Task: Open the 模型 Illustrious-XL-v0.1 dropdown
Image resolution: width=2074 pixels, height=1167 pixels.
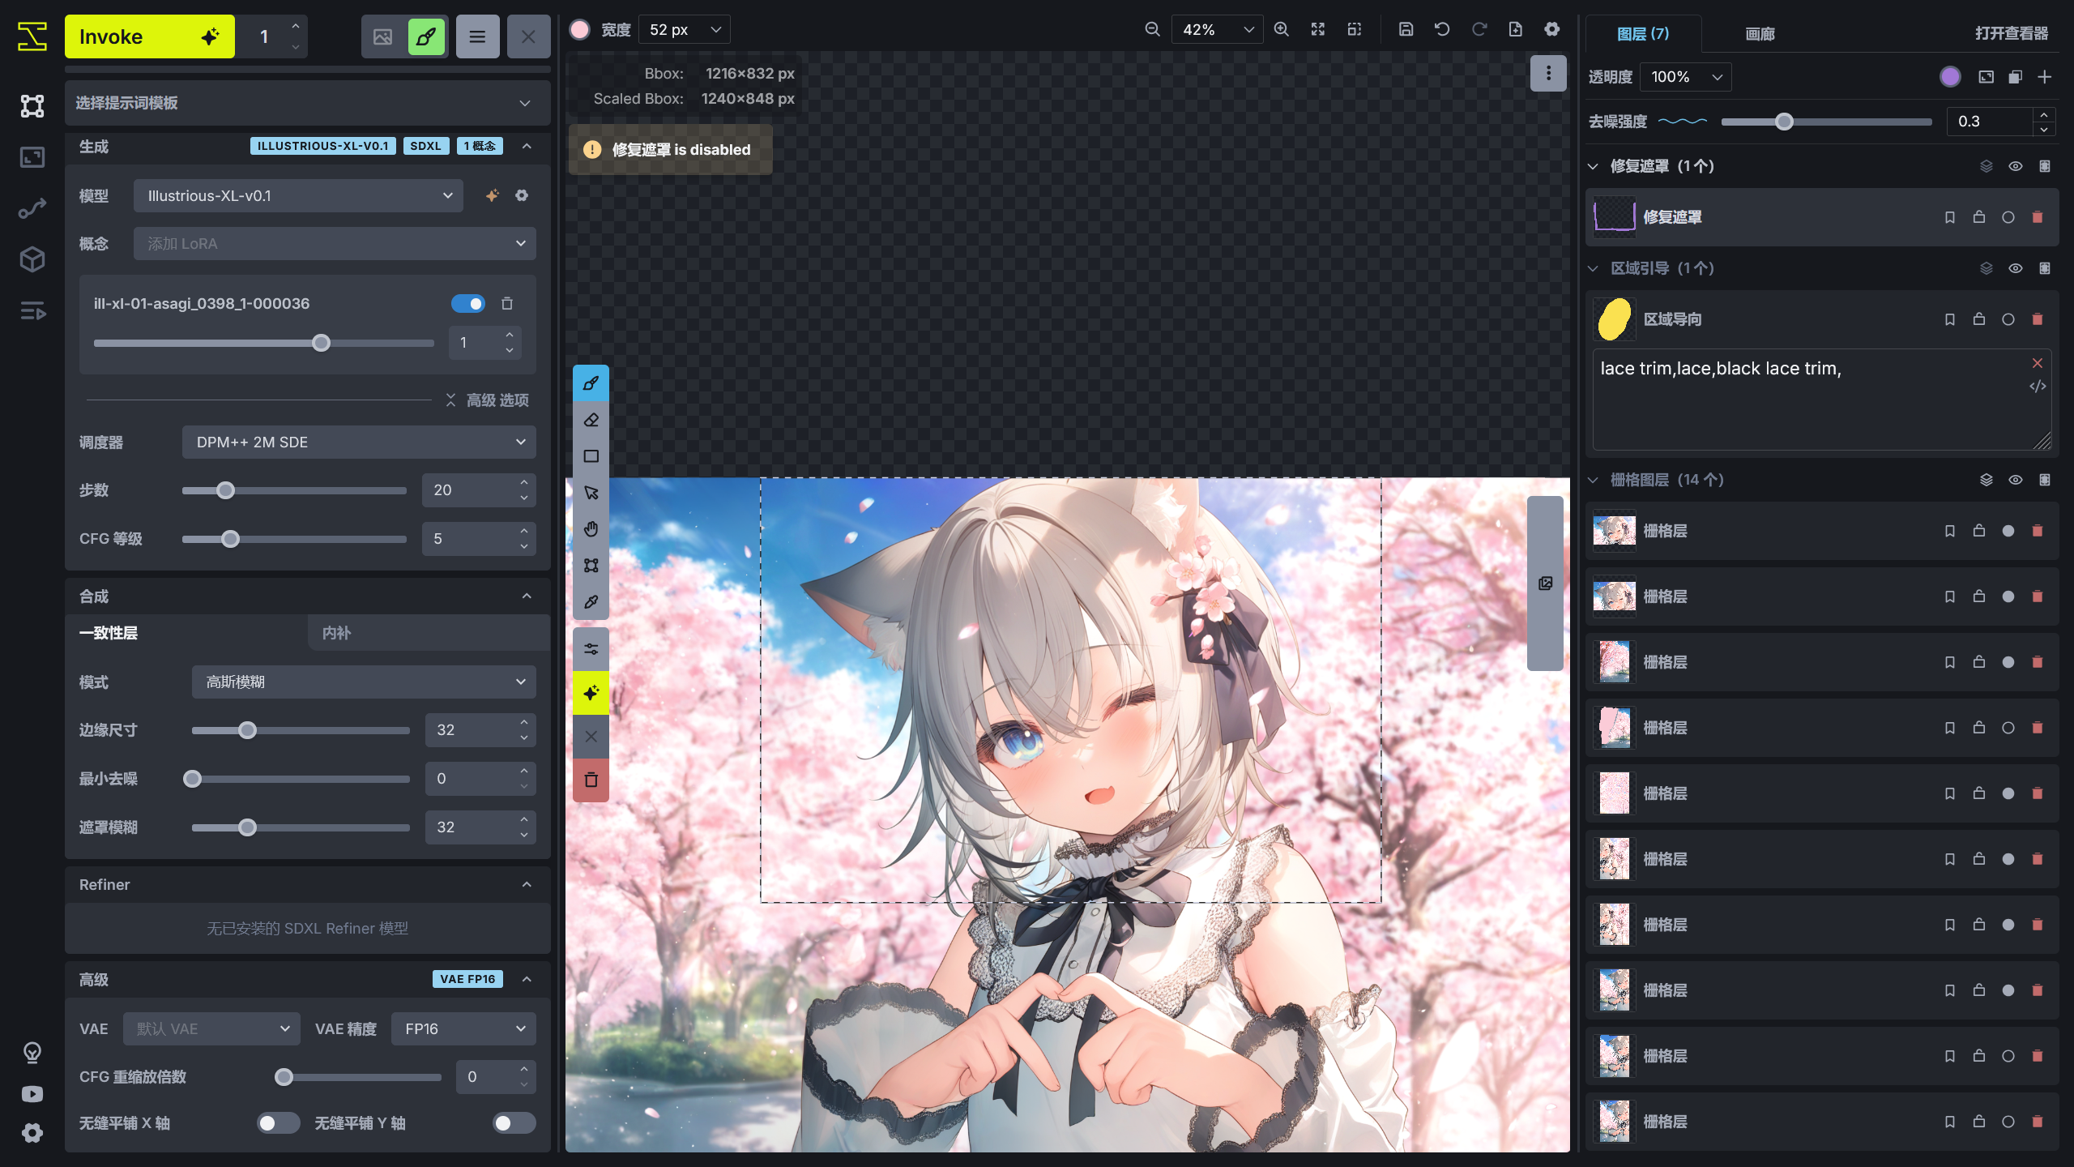Action: click(298, 196)
